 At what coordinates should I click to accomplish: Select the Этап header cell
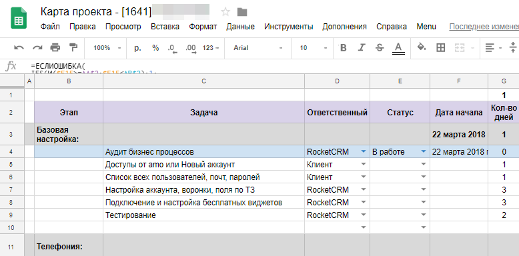coord(69,112)
